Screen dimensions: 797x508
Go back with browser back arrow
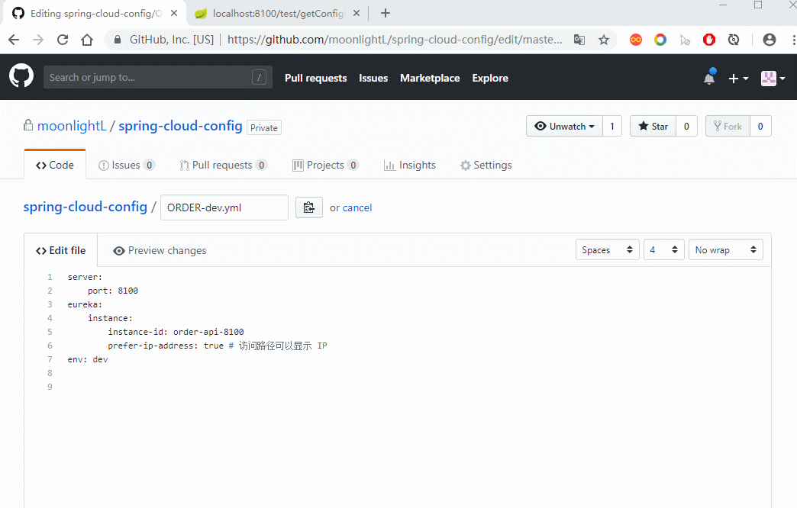[14, 40]
